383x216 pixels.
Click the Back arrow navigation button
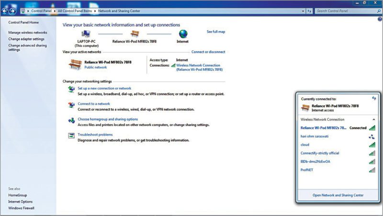pos(5,10)
